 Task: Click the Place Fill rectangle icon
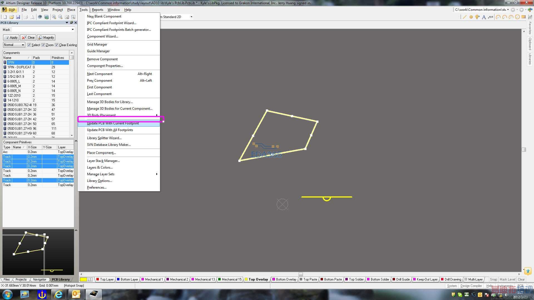[523, 17]
